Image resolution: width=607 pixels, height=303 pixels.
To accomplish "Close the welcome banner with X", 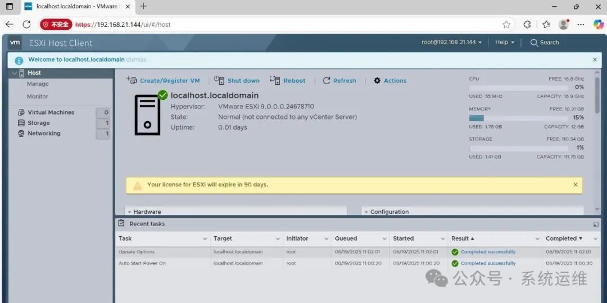I will pos(595,59).
